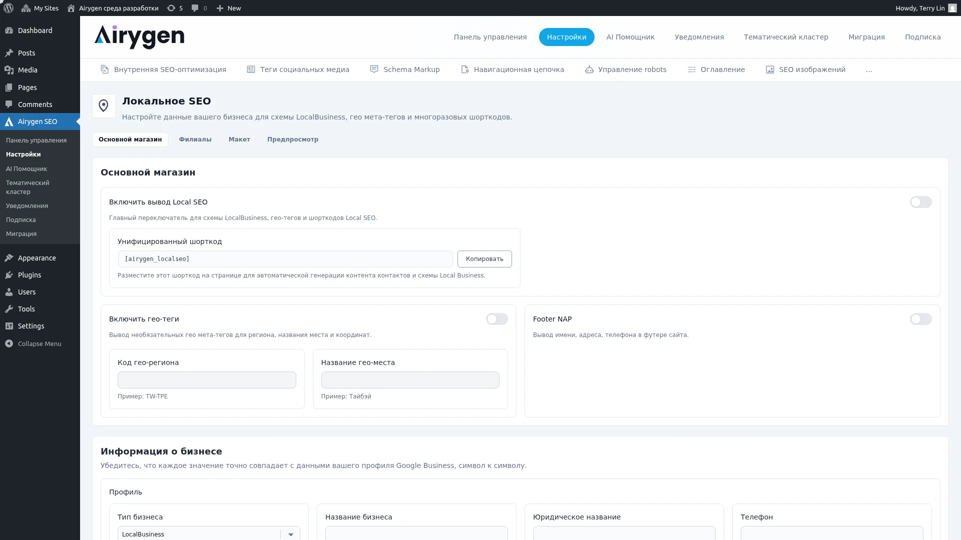
Task: Toggle Включить гео-теги switch
Action: click(497, 319)
